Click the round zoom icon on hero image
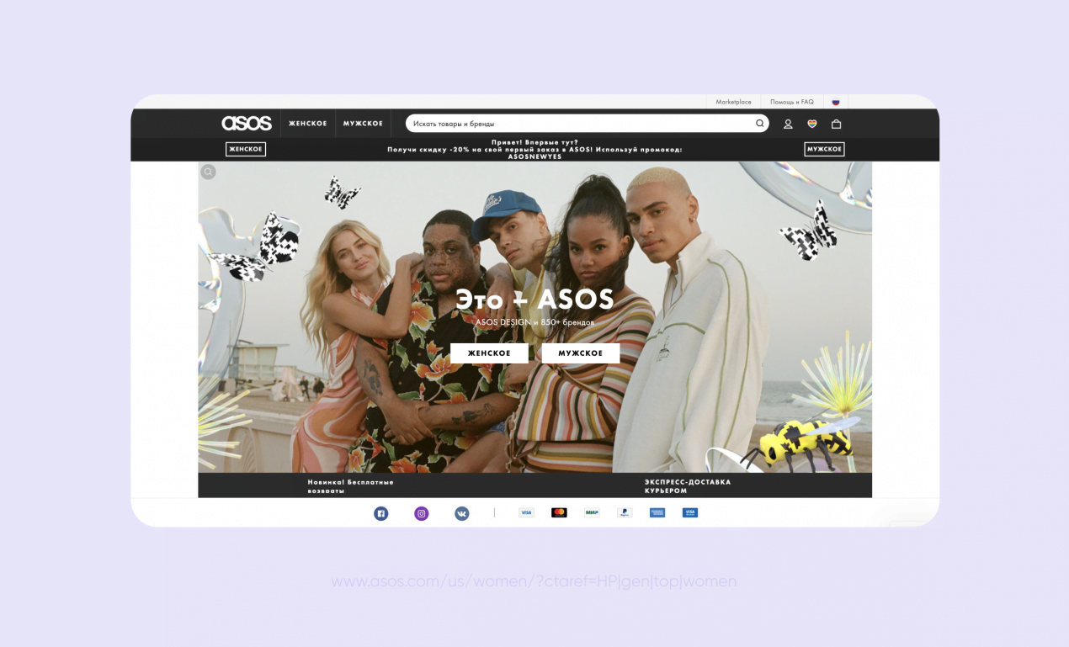Screen dimensions: 1069x647 point(208,172)
